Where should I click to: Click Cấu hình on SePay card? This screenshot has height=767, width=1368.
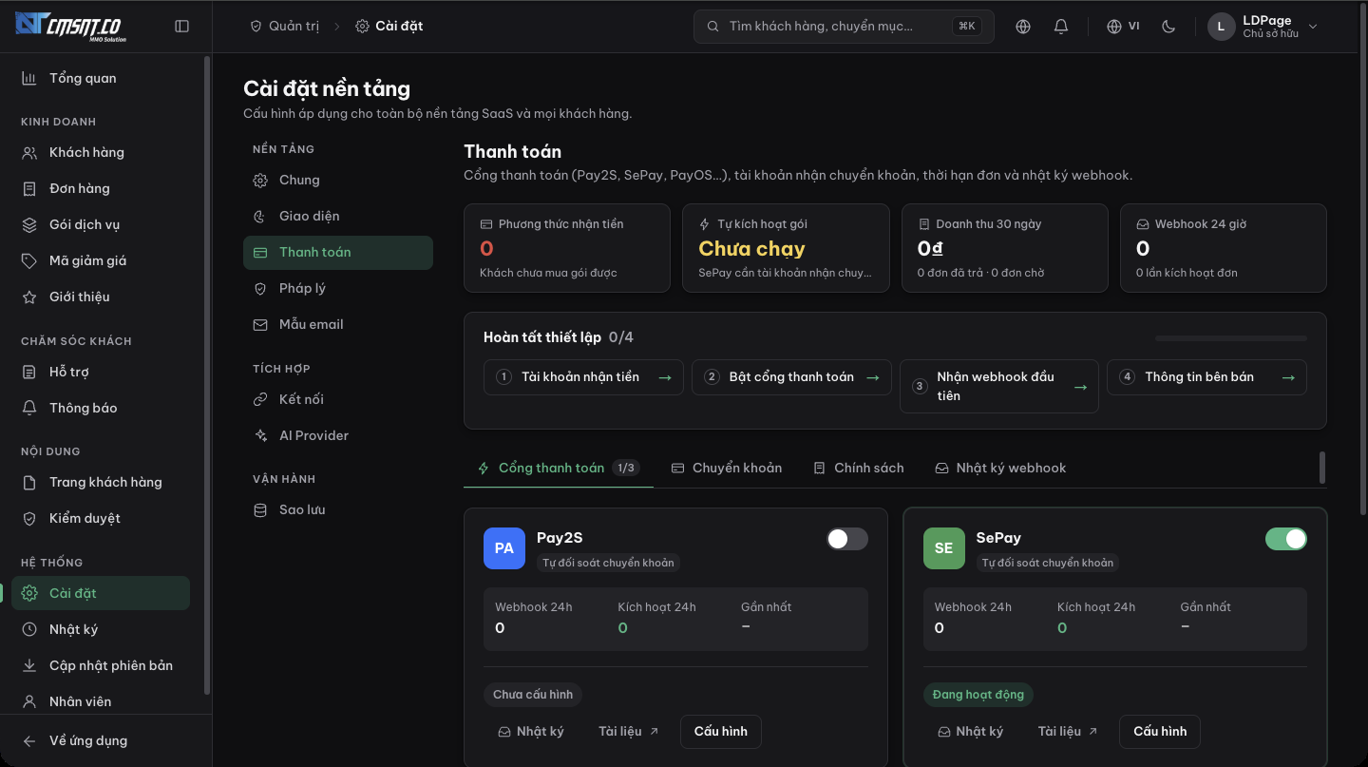[1160, 732]
